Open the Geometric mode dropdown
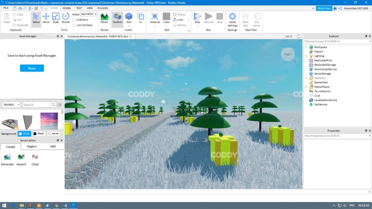 (89, 14)
